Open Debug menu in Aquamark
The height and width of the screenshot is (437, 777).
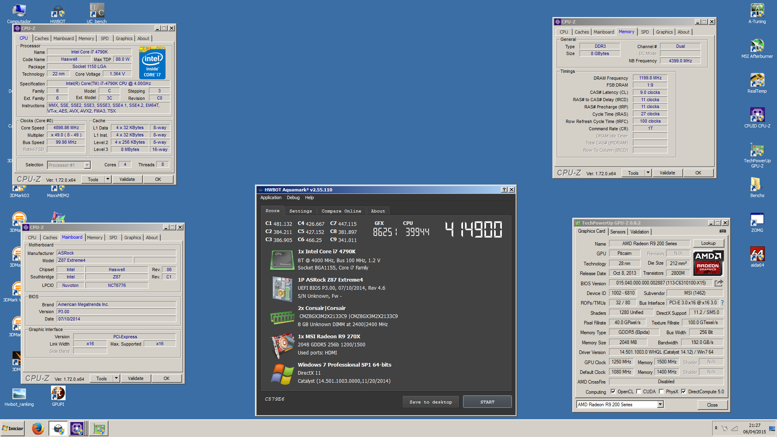tap(293, 197)
